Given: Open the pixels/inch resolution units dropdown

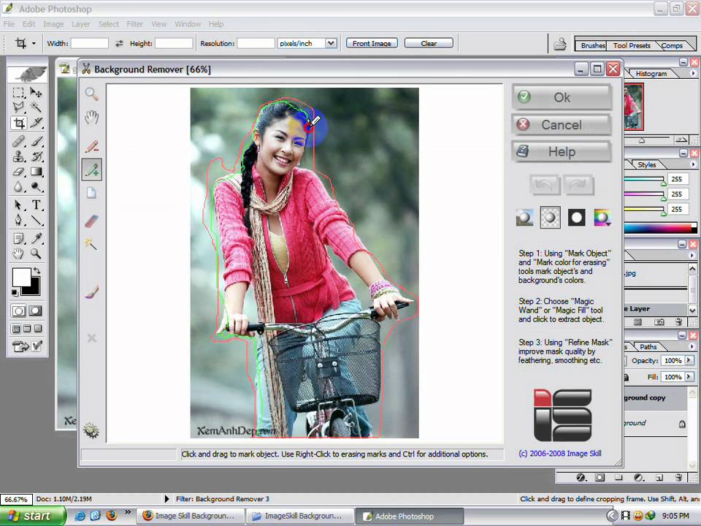Looking at the screenshot, I should 331,43.
